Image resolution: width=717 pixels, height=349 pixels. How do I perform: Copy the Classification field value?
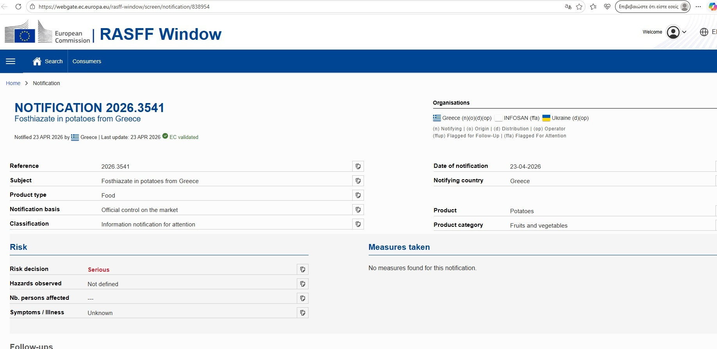(x=358, y=224)
